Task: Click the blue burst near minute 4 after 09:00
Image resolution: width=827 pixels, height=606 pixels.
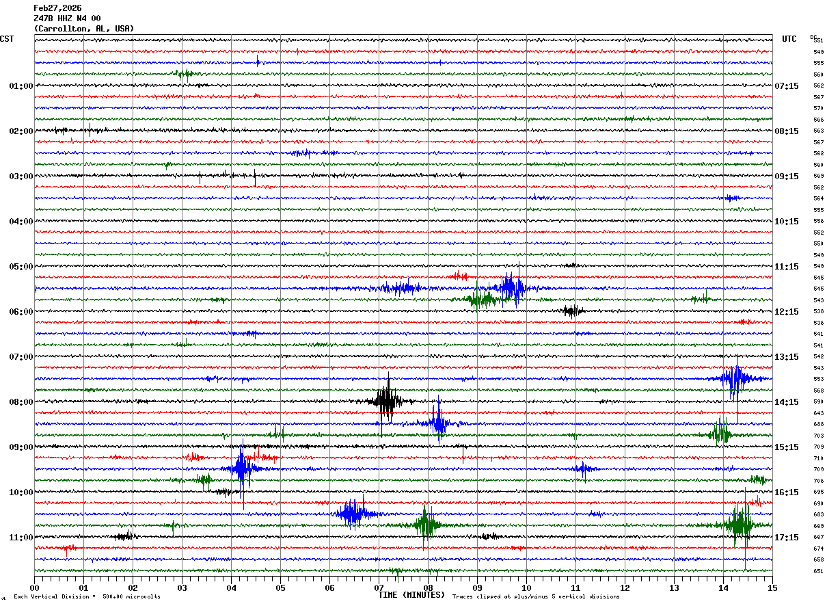Action: 242,469
